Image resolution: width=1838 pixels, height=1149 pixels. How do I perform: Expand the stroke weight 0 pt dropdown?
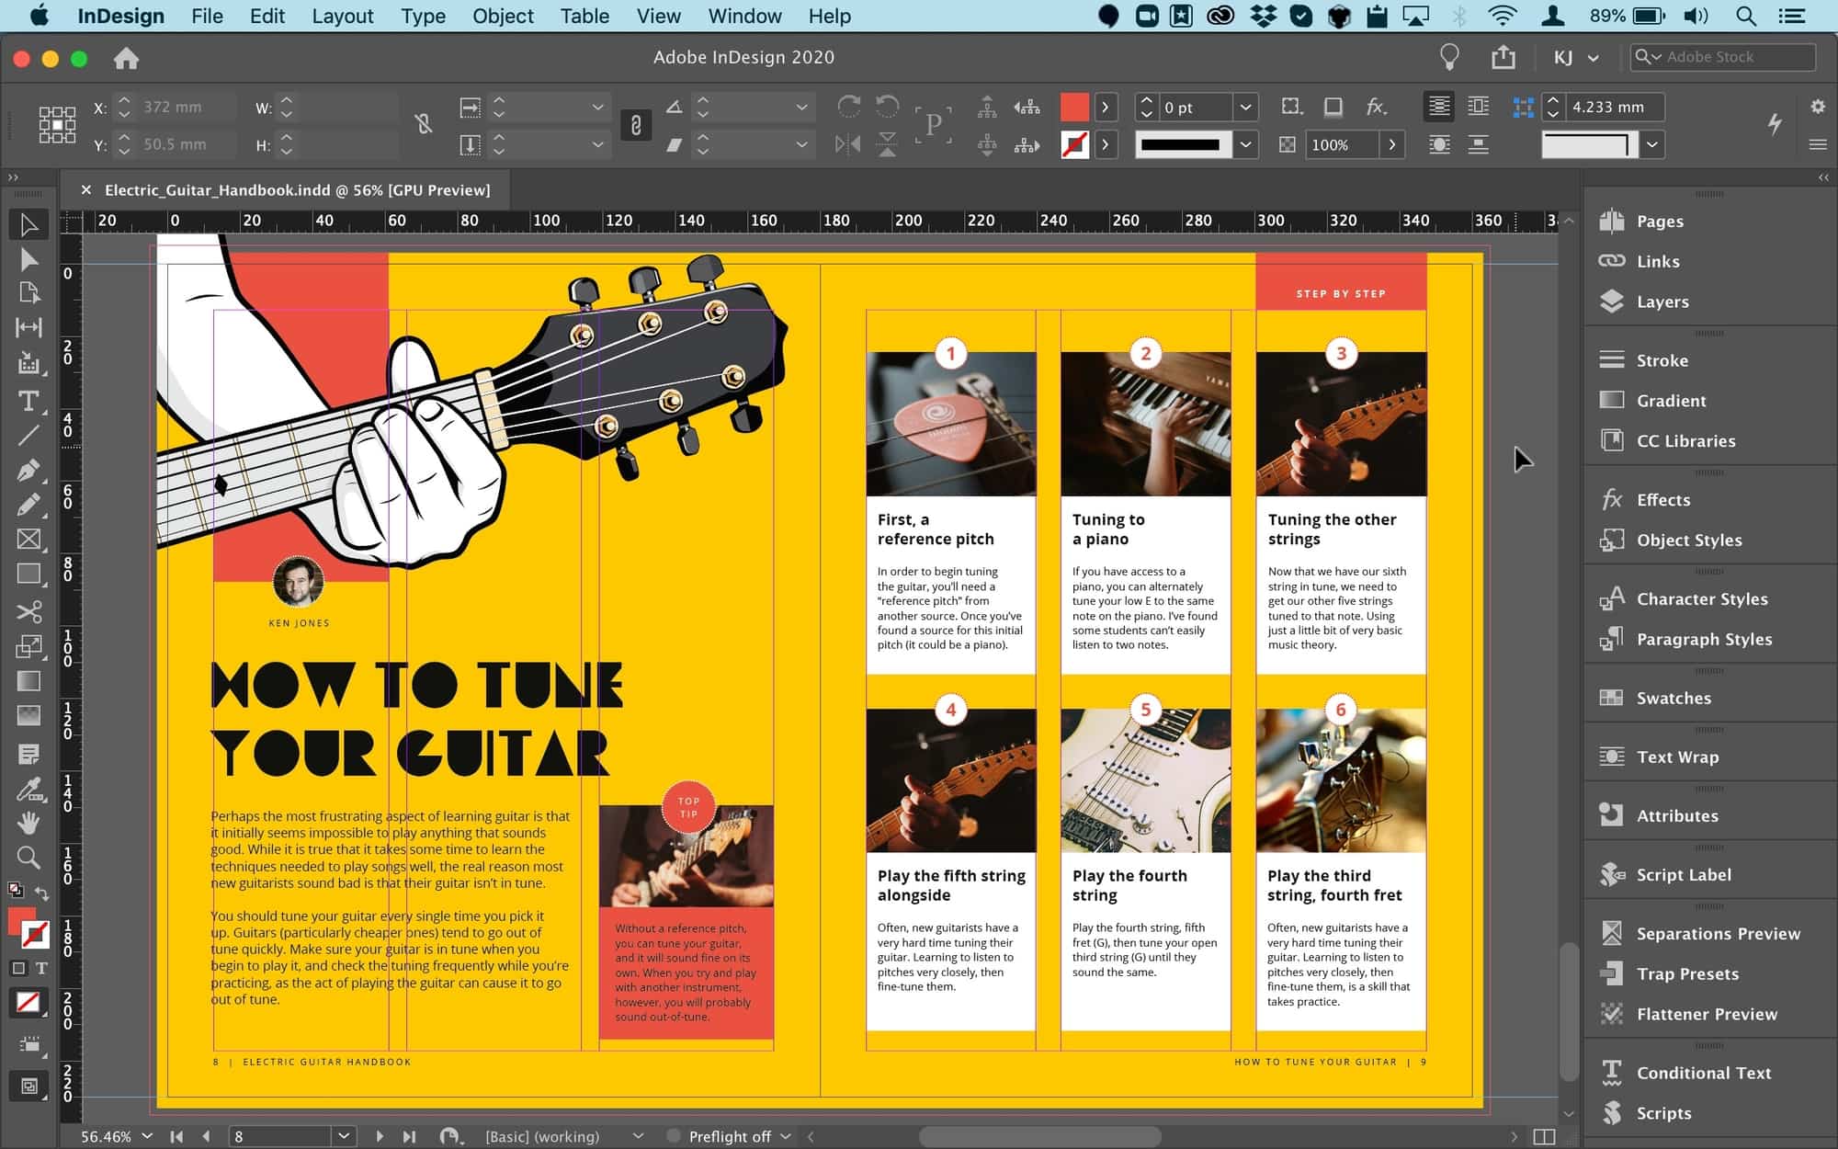[x=1245, y=108]
